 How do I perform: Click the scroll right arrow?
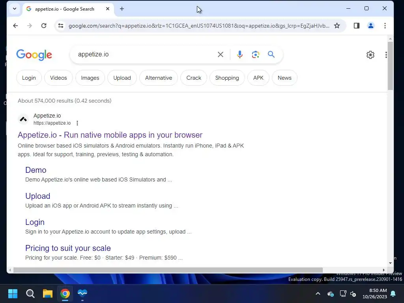click(x=383, y=270)
